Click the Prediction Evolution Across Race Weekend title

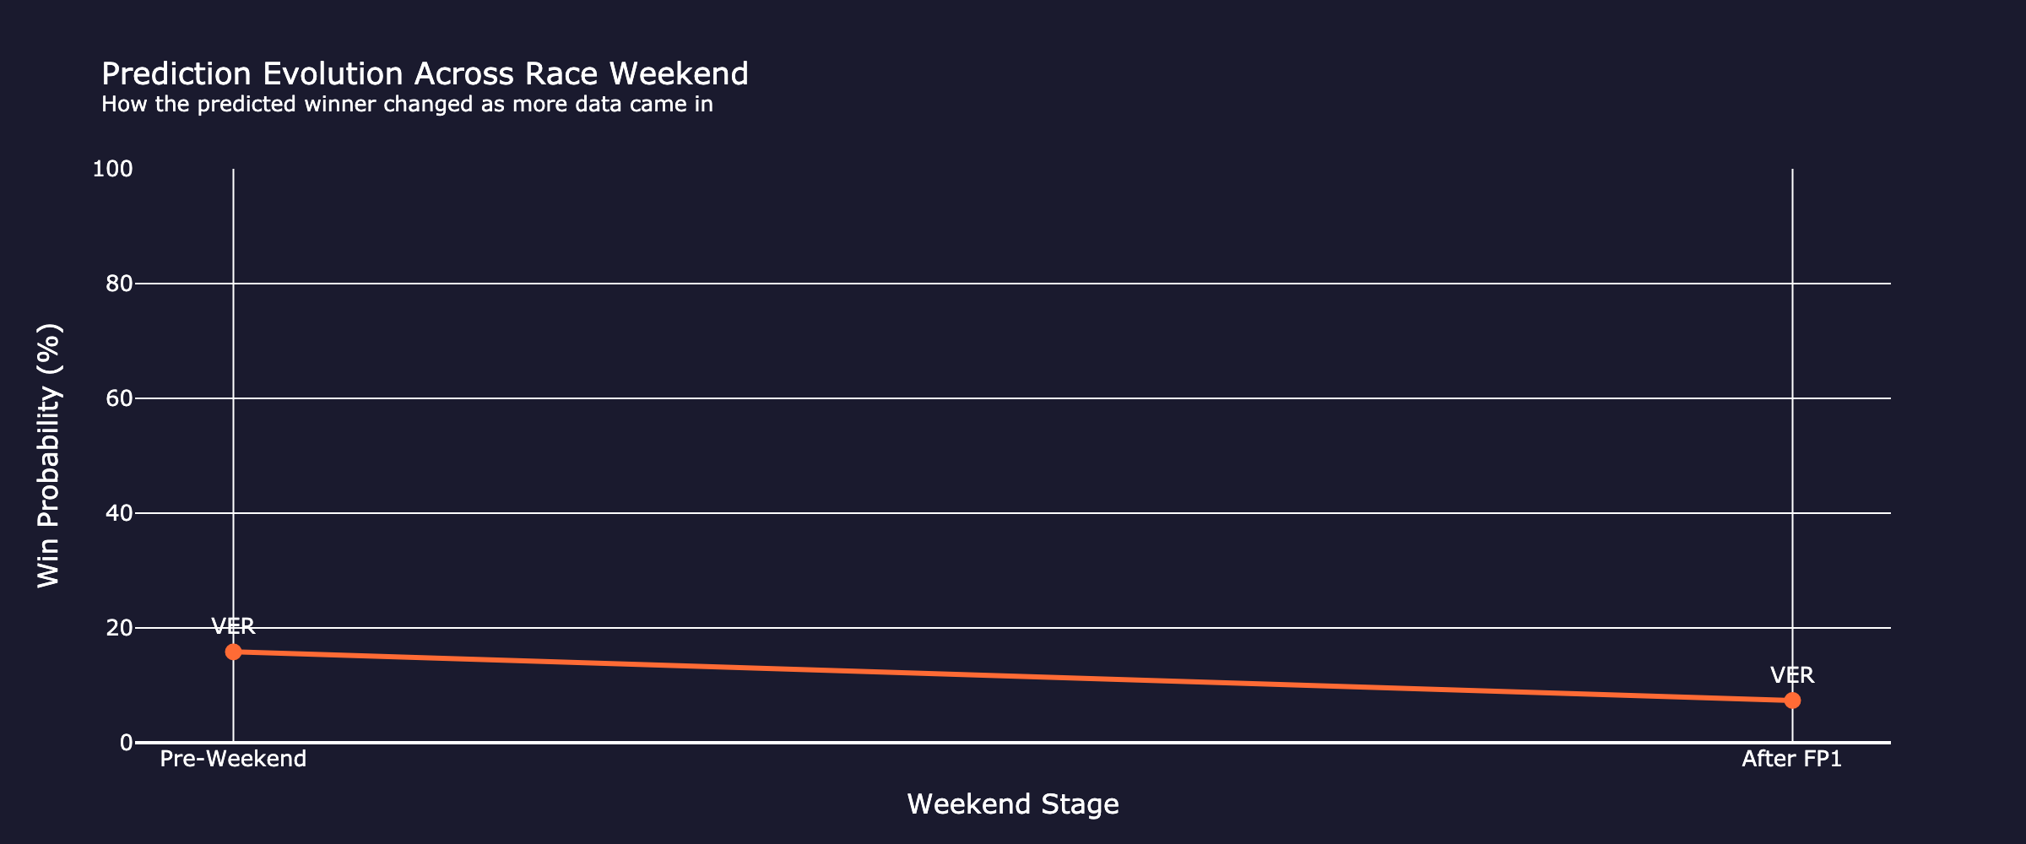tap(425, 74)
